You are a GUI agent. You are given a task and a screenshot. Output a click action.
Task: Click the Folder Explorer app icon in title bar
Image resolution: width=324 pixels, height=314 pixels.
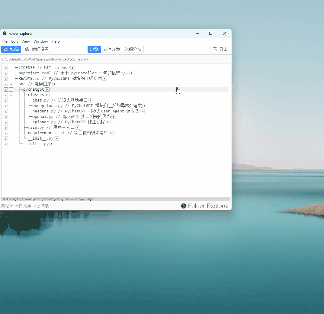point(4,33)
